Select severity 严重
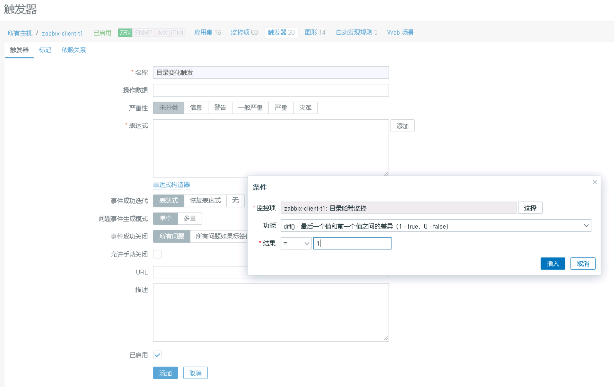The image size is (614, 387). coord(281,108)
